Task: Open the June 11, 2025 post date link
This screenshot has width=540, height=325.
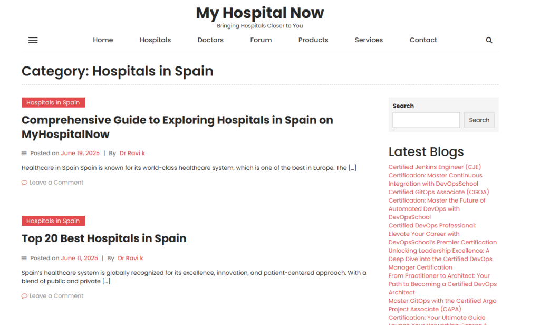Action: 80,258
